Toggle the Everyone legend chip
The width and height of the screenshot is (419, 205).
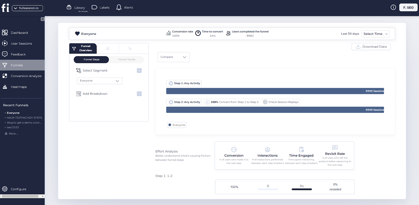177,125
